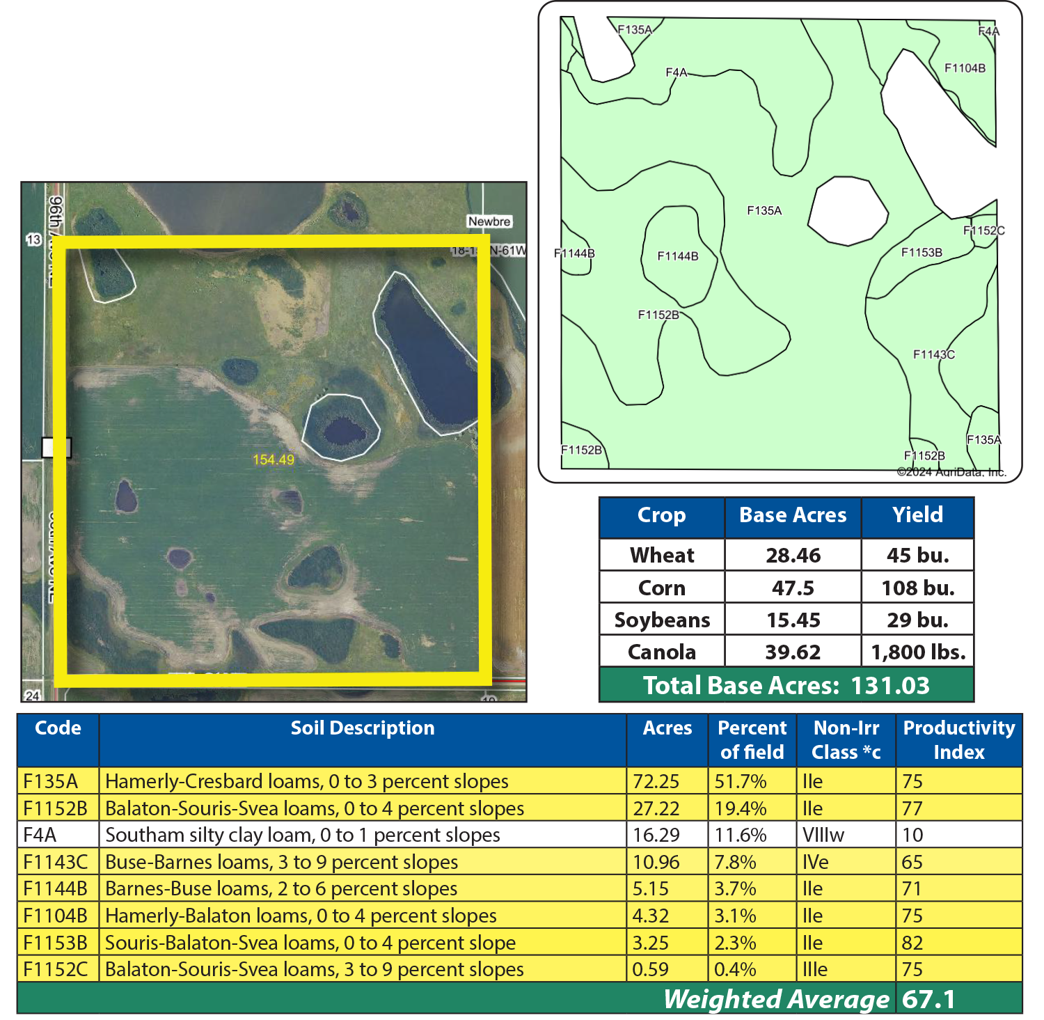Click the Weighted Average value 67.1
The image size is (1044, 1020).
point(928,999)
